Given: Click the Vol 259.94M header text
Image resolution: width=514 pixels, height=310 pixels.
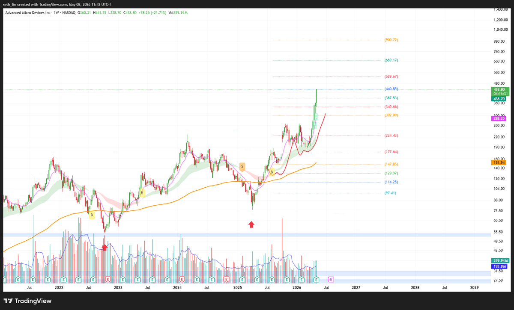Looking at the screenshot, I should tap(178, 12).
